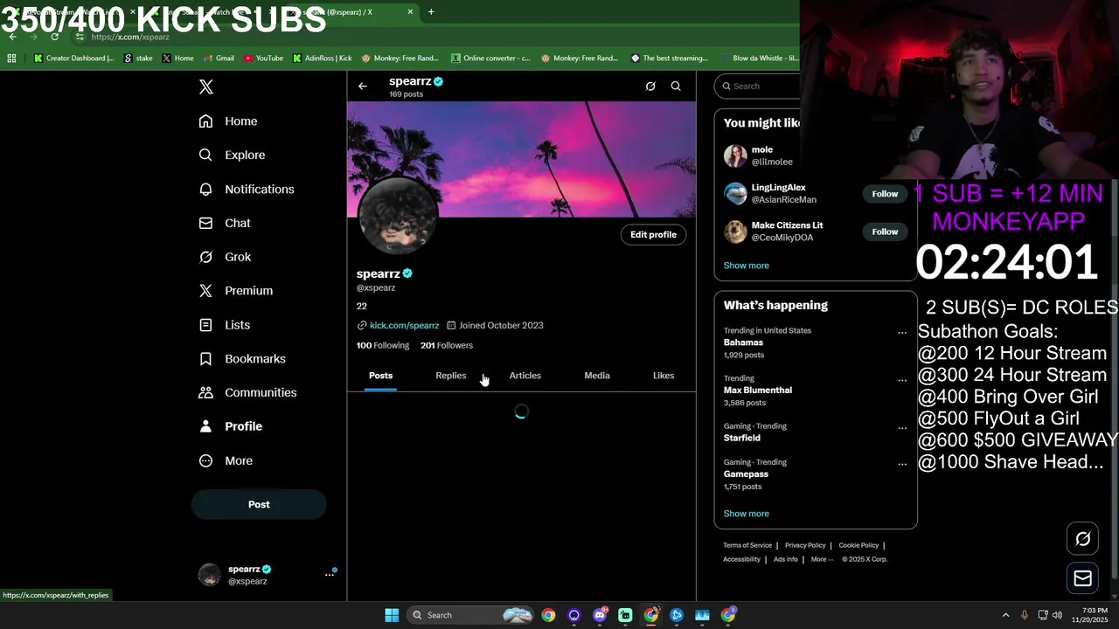This screenshot has width=1119, height=629.
Task: Switch to the Replies tab
Action: (451, 376)
